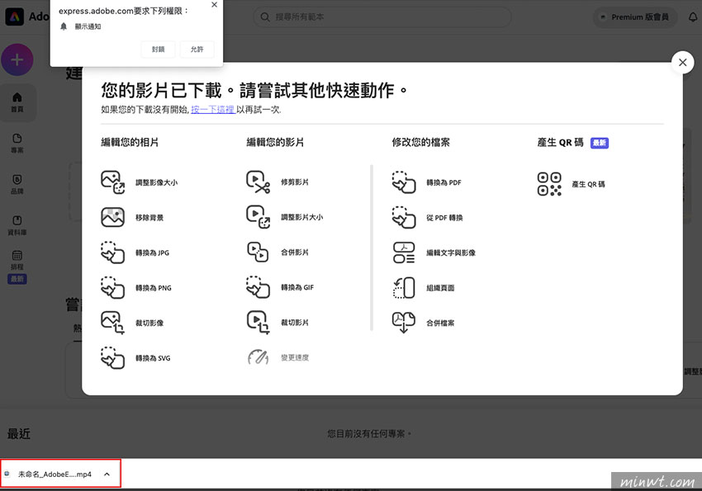Open the downloaded 未命名_AdobeE....mp4 file
Screen dimensions: 702x491
click(55, 474)
